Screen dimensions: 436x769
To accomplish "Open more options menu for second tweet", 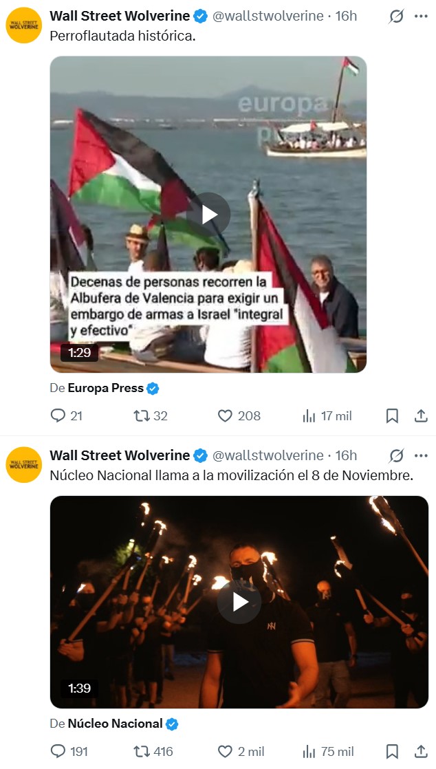I will [x=422, y=455].
